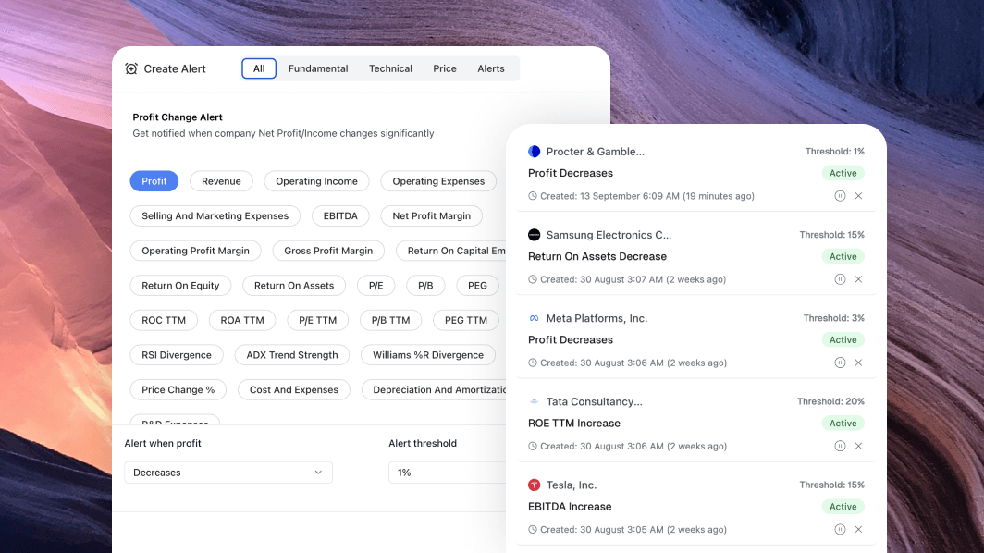
Task: Pick the ROC TTM chip
Action: 164,320
